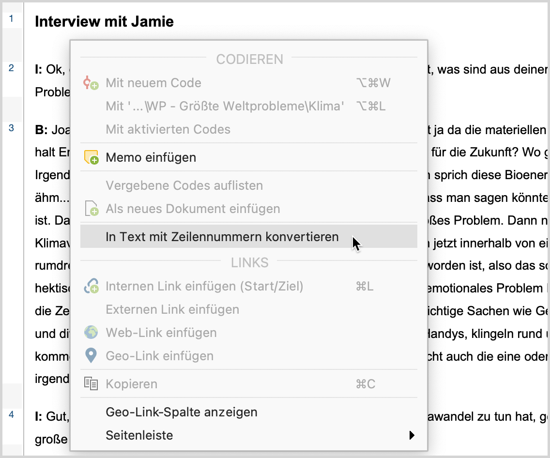Click 'Vergebene Codes auflisten' entry
The image size is (550, 458).
(184, 185)
